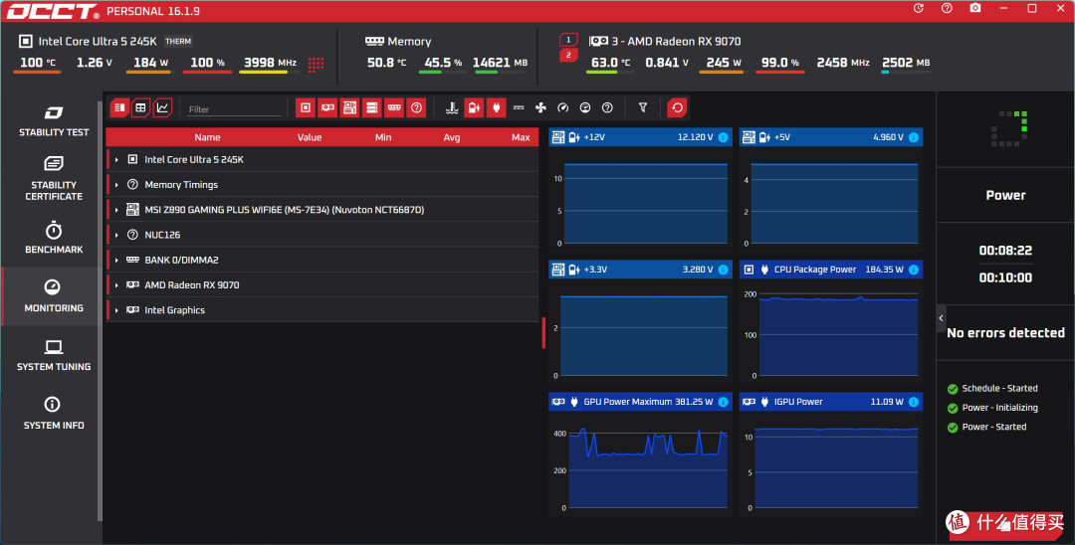
Task: Select GPU slot 1 in header
Action: pos(568,40)
